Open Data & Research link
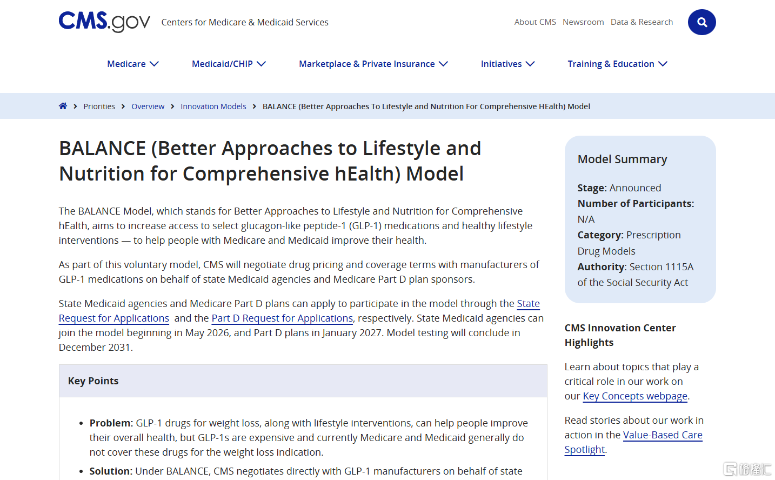The image size is (775, 480). pos(642,22)
